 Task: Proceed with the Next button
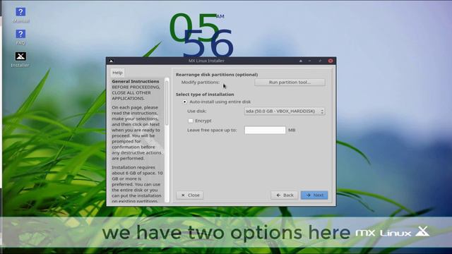[314, 195]
